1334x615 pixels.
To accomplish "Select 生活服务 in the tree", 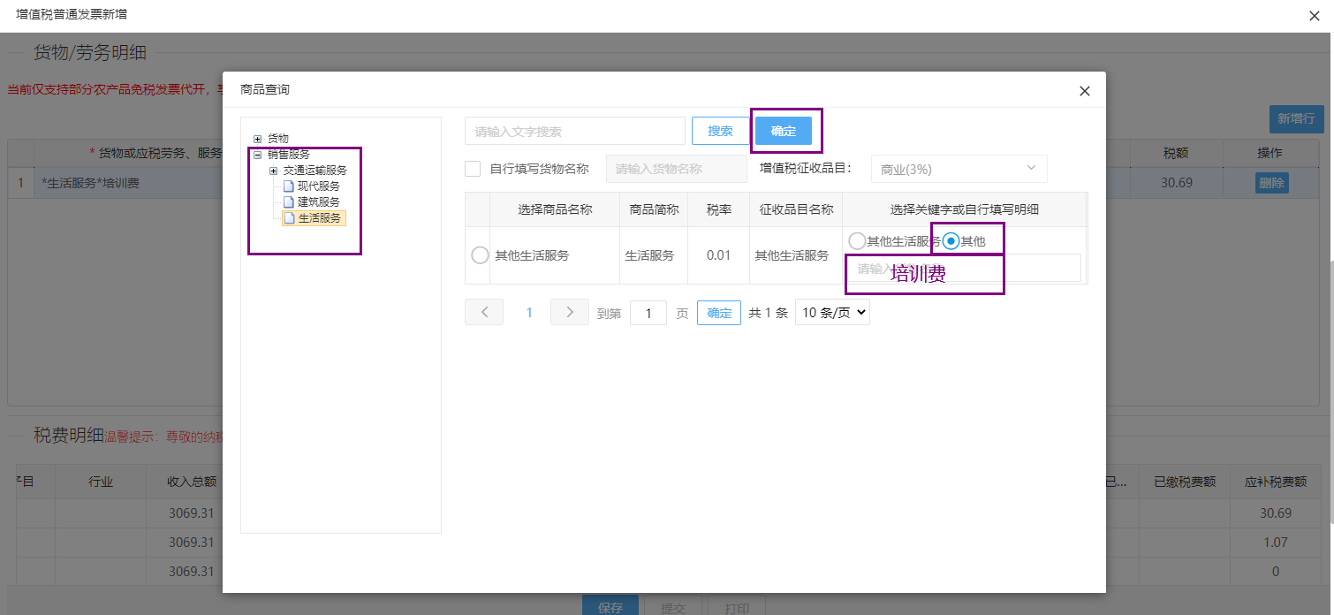I will click(319, 218).
